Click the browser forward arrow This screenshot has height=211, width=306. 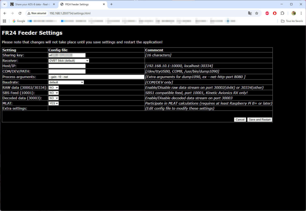point(12,13)
